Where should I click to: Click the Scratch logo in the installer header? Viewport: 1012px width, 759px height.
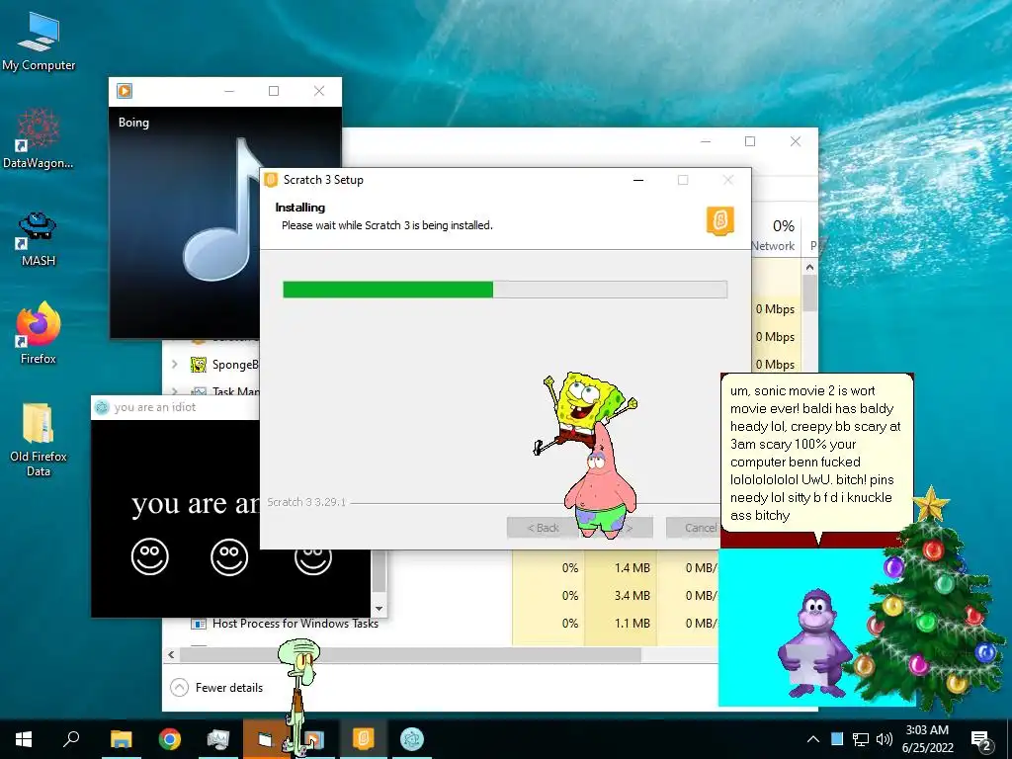tap(720, 220)
